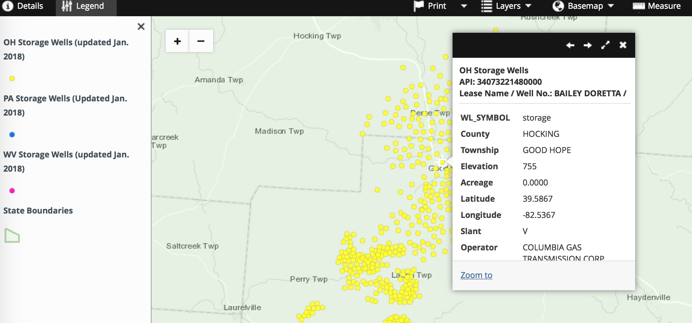Open the Basemap dropdown arrow
The width and height of the screenshot is (692, 323).
[x=611, y=6]
